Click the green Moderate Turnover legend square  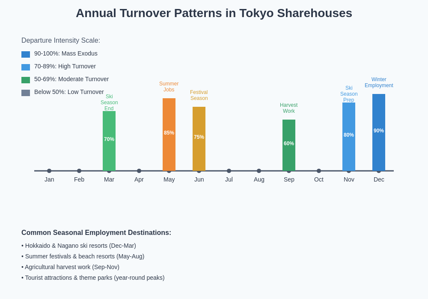click(x=26, y=80)
